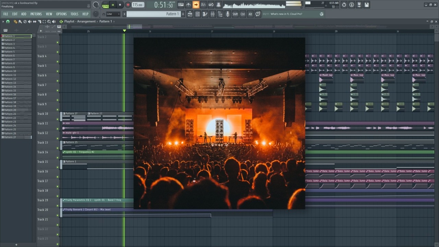The height and width of the screenshot is (247, 439).
Task: Open the EDIT menu
Action: pos(15,14)
